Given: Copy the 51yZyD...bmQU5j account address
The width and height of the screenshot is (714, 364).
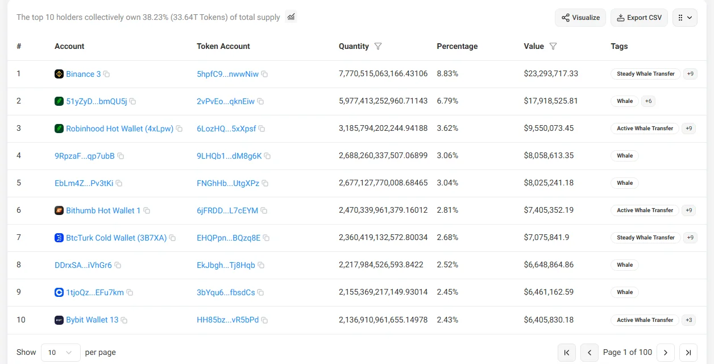Looking at the screenshot, I should click(132, 101).
